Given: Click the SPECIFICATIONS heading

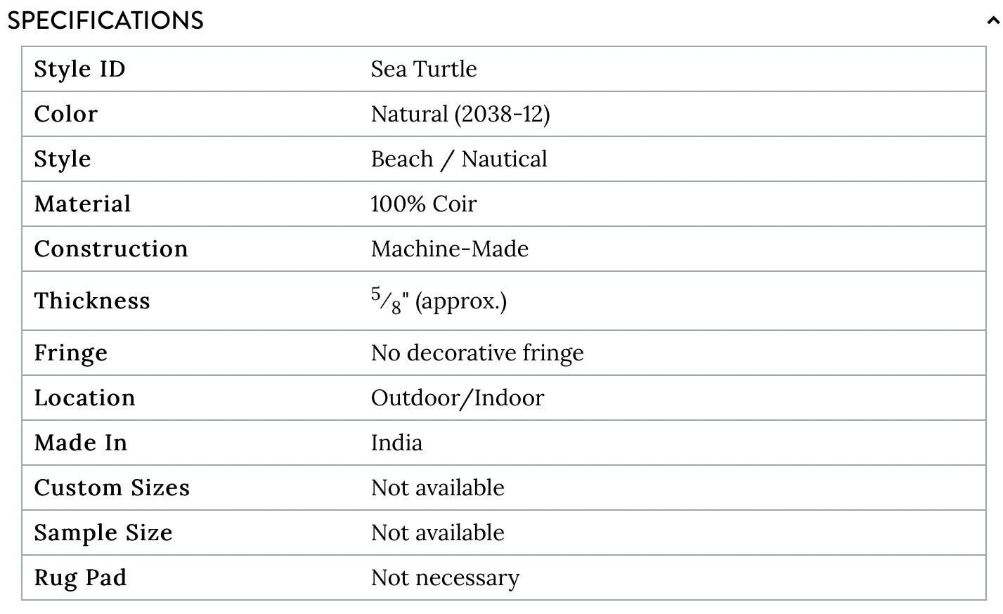Looking at the screenshot, I should click(105, 20).
